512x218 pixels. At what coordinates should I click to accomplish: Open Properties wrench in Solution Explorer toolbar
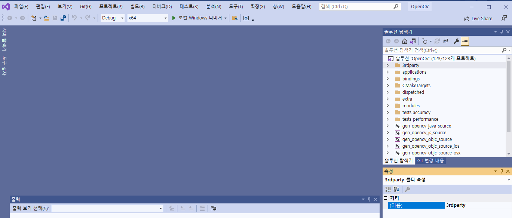point(457,41)
